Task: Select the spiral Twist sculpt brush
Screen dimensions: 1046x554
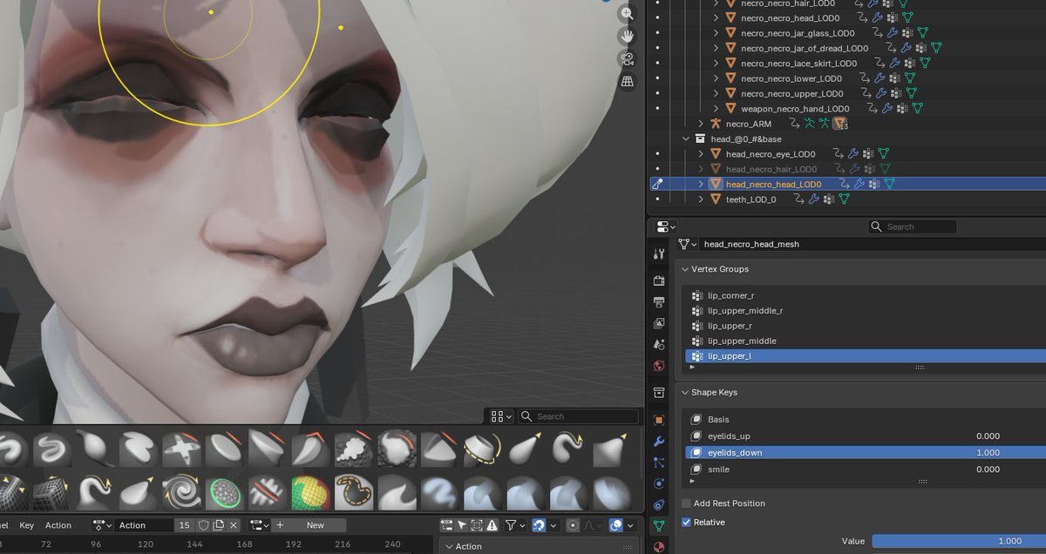Action: click(182, 492)
